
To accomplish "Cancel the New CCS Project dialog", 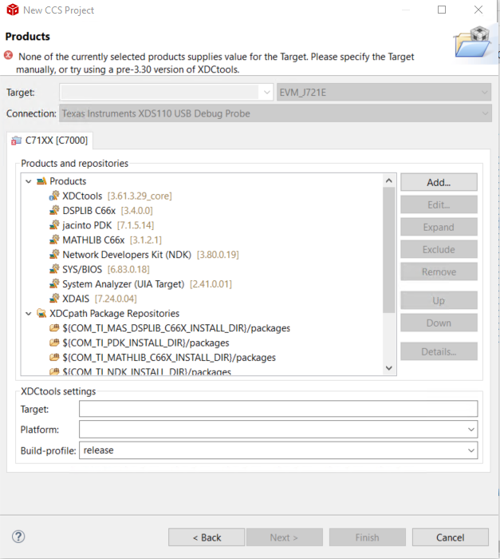I will click(x=450, y=537).
